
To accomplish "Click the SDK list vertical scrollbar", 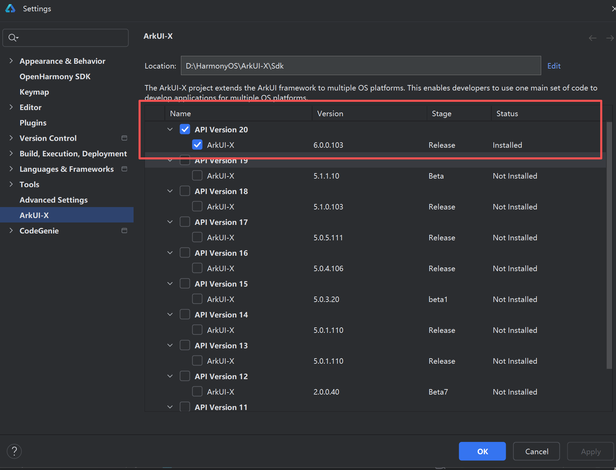I will [609, 245].
